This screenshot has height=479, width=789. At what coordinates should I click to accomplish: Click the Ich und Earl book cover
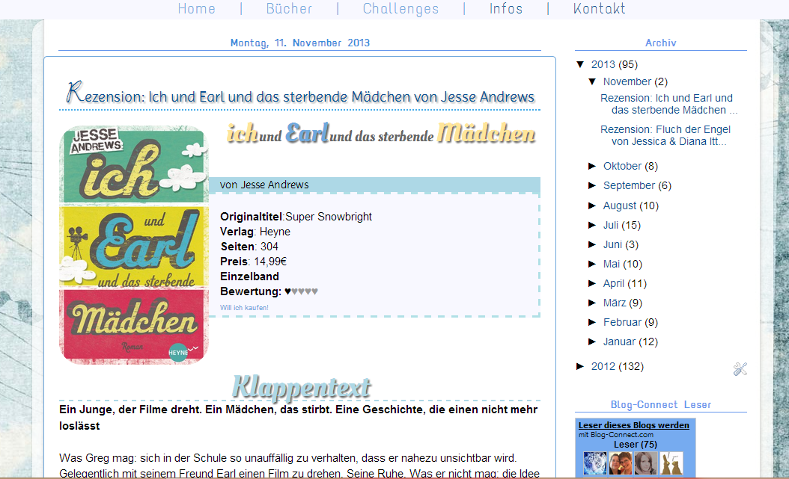tap(134, 244)
